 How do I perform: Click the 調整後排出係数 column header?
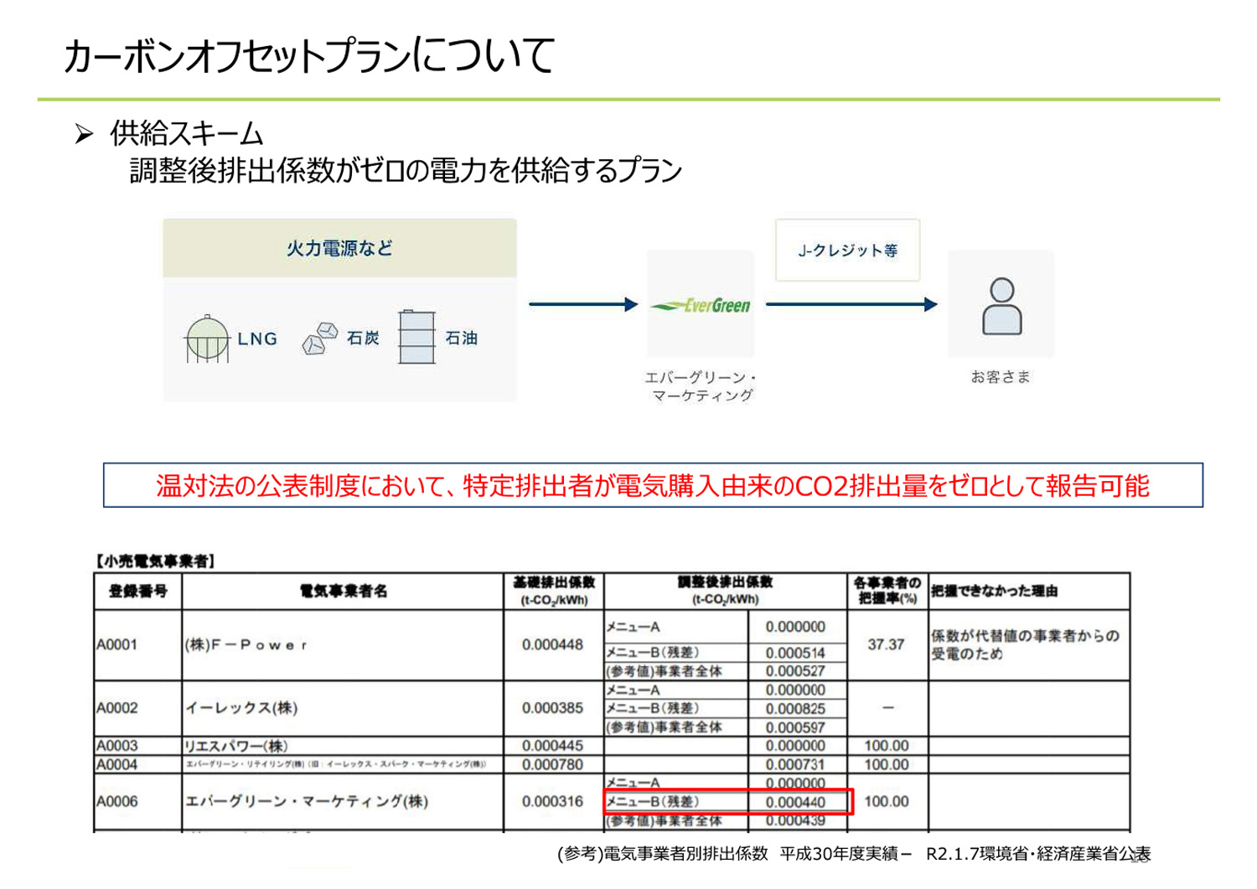pos(725,591)
